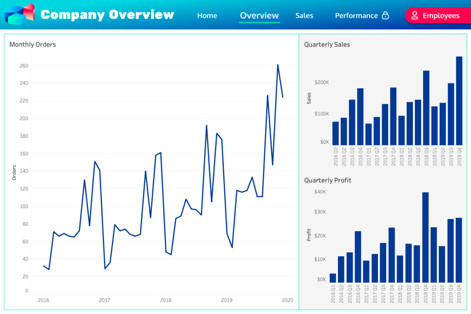Go to the Performance tab label
Image resolution: width=471 pixels, height=314 pixels.
click(356, 16)
